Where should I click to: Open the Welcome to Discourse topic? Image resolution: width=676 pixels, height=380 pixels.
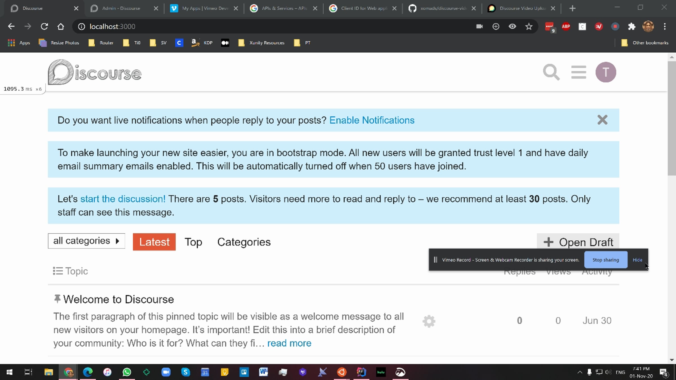point(119,299)
